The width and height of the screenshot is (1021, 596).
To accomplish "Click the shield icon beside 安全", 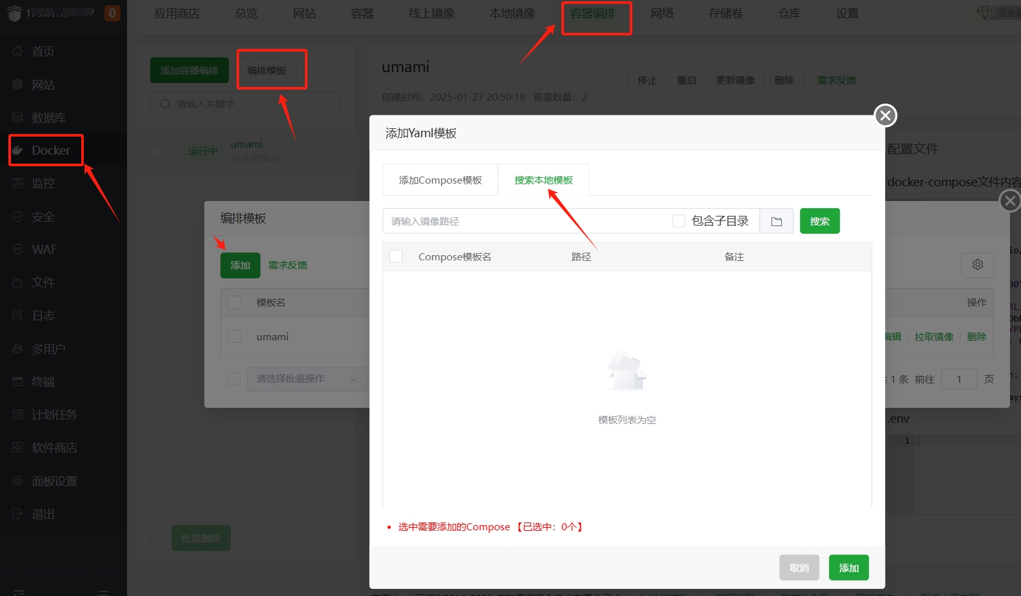I will tap(17, 216).
